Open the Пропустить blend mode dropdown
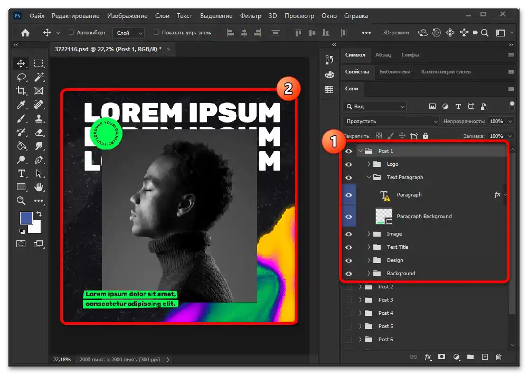This screenshot has height=375, width=528. tap(391, 121)
